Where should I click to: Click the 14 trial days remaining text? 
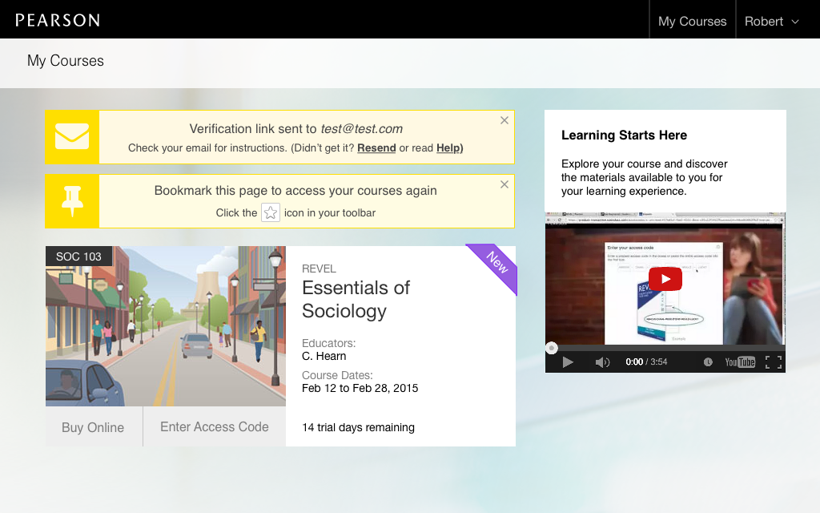[358, 427]
